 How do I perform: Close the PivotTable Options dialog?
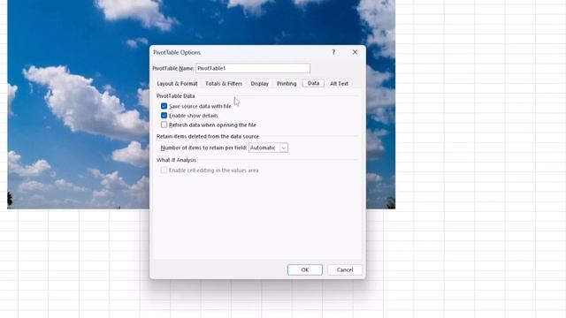tap(355, 52)
